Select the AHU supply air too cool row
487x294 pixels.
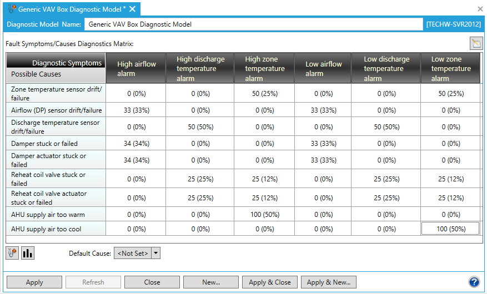[56, 229]
